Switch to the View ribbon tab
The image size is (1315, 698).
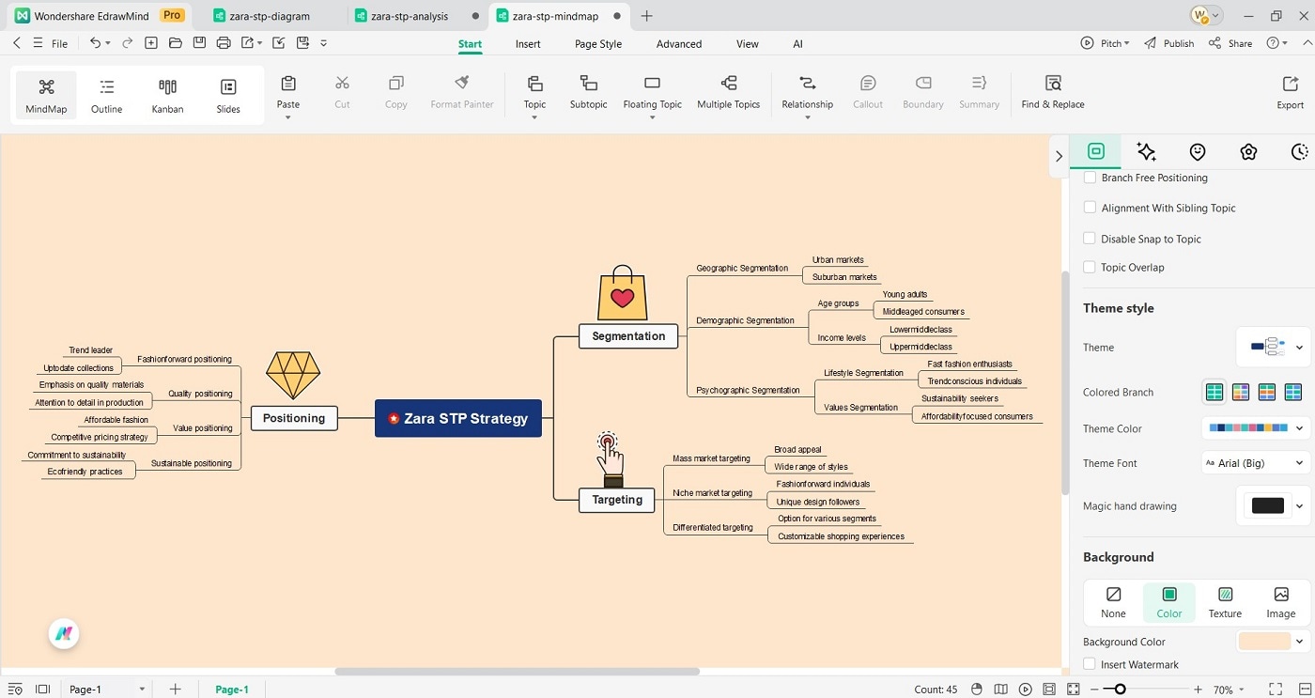748,44
